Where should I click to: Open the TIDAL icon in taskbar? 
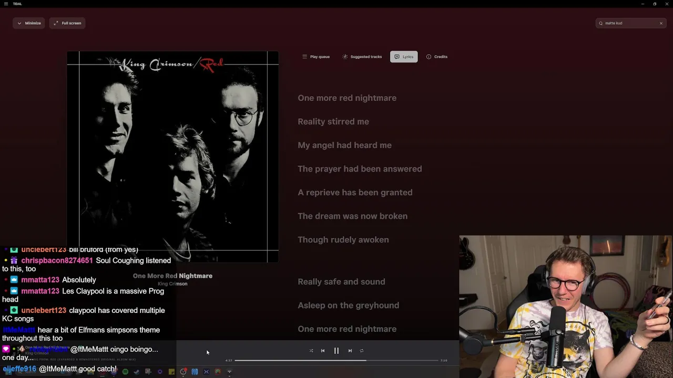229,372
